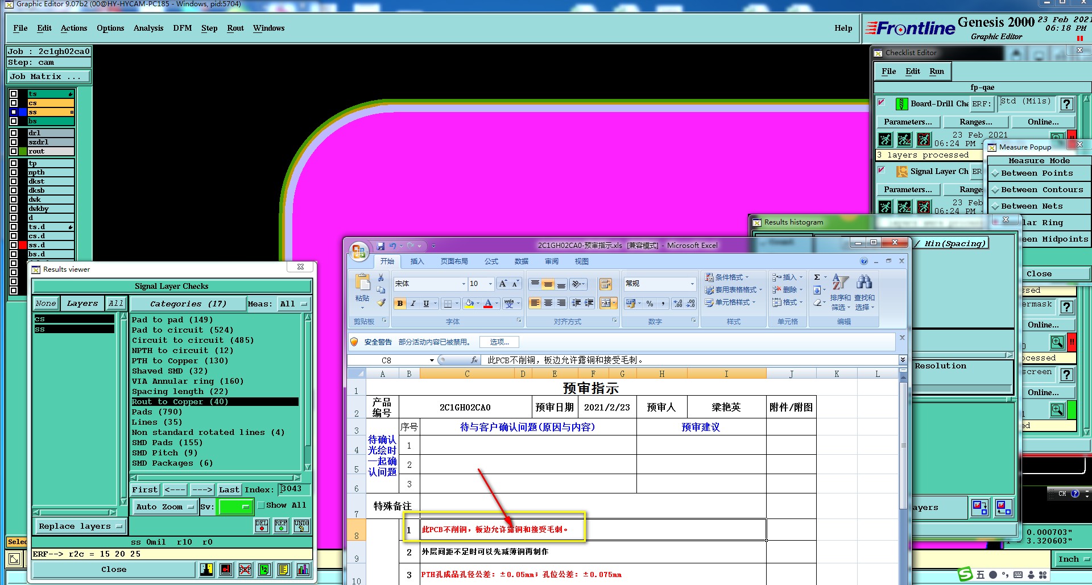
Task: Click Last button in Results viewer
Action: click(x=229, y=489)
